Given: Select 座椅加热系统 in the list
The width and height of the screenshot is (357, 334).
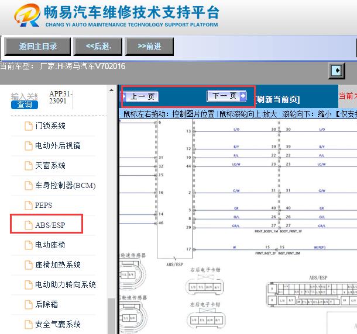Looking at the screenshot, I should tap(58, 265).
